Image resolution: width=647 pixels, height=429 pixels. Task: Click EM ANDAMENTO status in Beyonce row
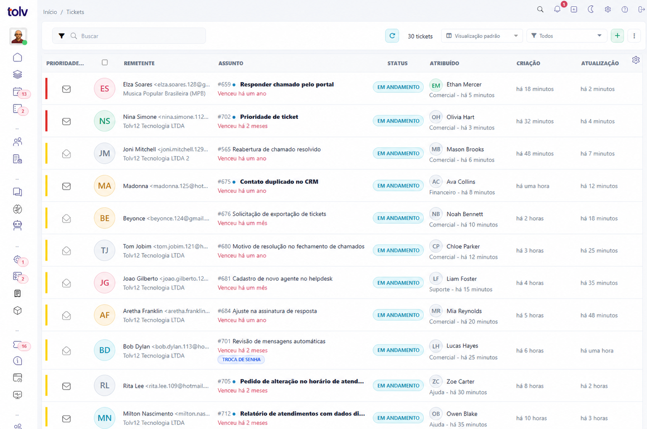pos(398,218)
